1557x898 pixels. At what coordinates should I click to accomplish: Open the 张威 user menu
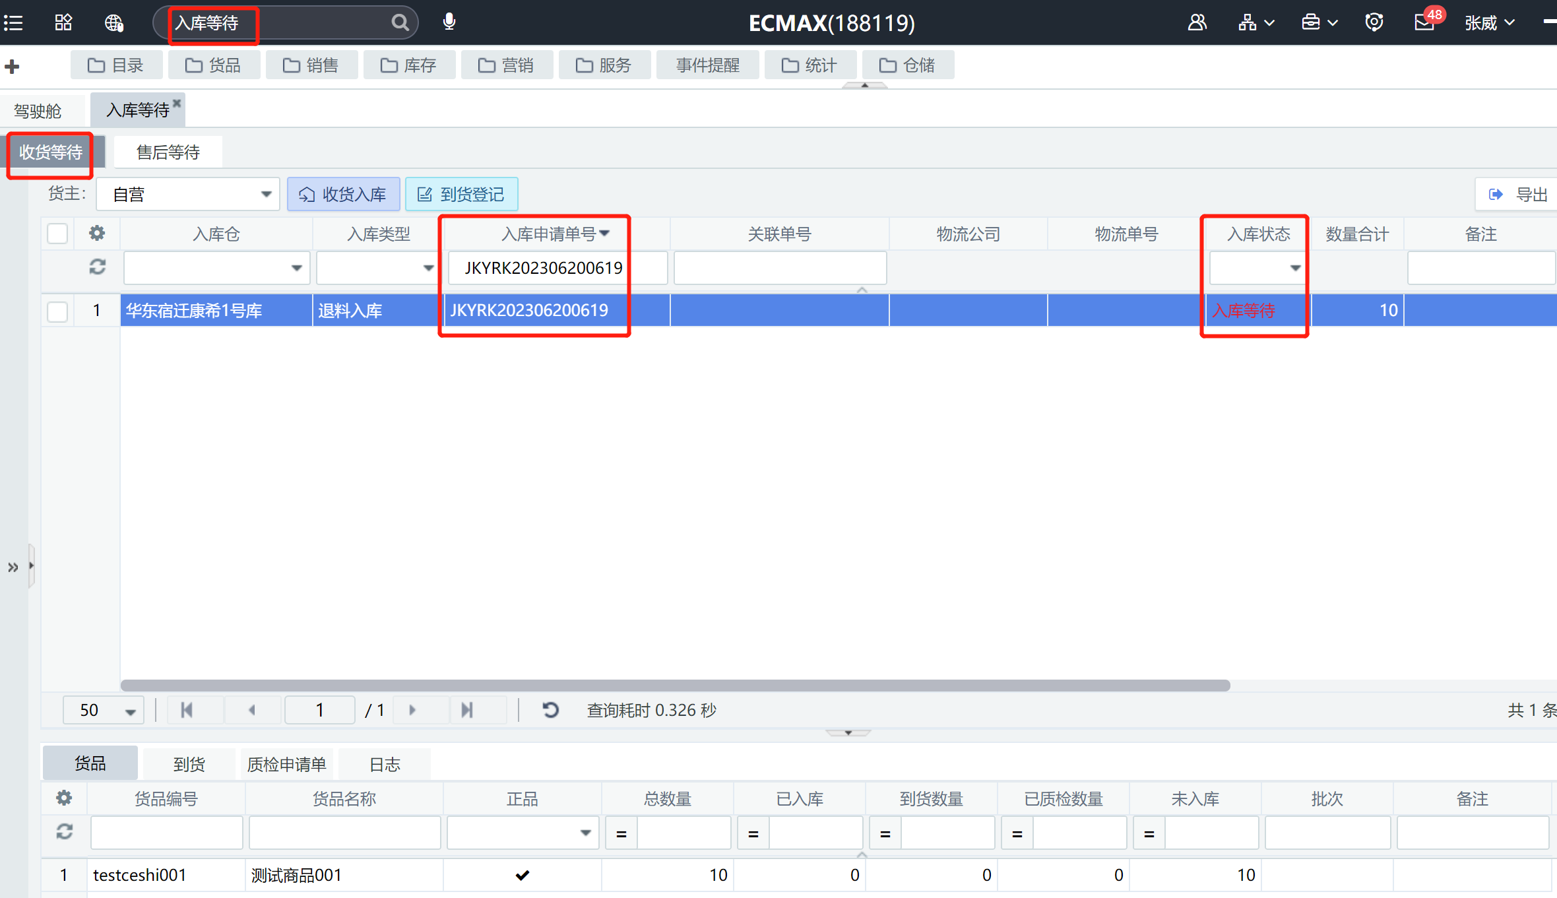coord(1490,23)
